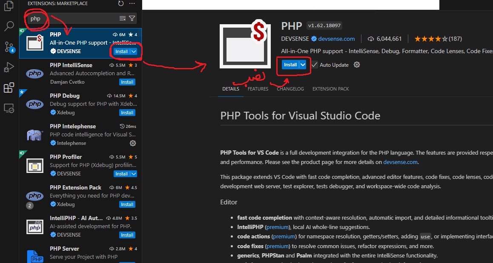Install the PHP Debug extension
Screen dimensions: 493x263
click(127, 113)
